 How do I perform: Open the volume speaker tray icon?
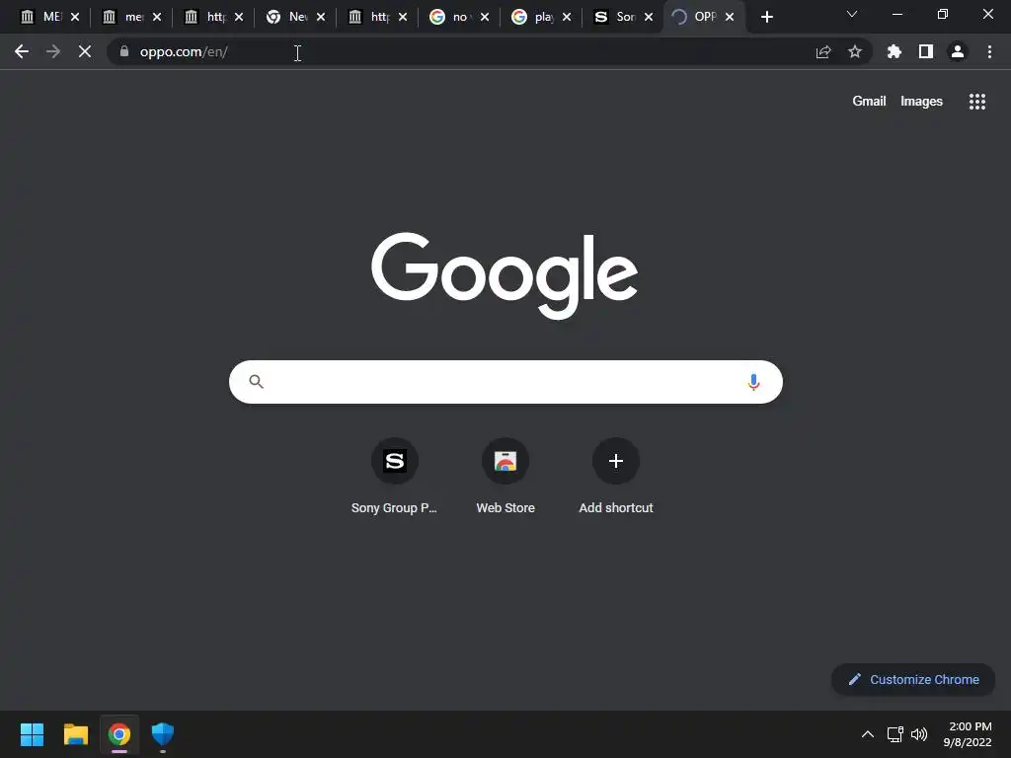coord(919,734)
